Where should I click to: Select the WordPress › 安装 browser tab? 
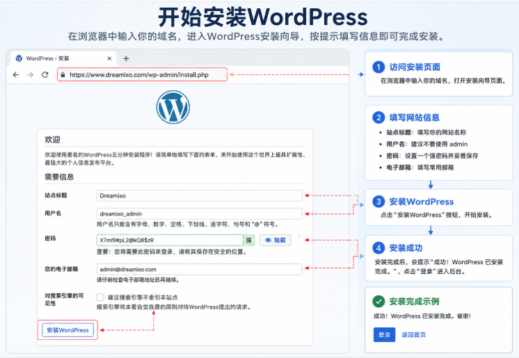(63, 58)
